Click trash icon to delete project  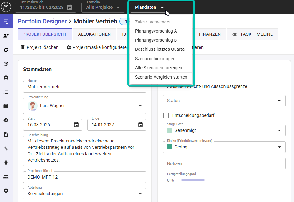23,47
